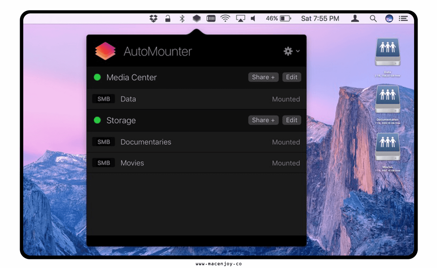Click the AutoMounter stacked-layers menu bar icon
The image size is (437, 268).
pos(197,18)
